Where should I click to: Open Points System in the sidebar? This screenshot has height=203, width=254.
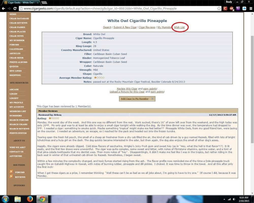tap(18, 133)
